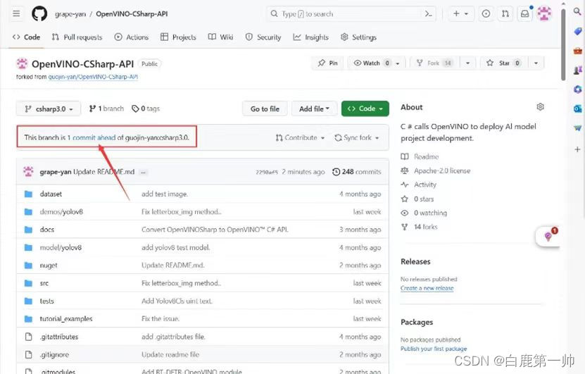Open the About settings gear icon

click(x=540, y=107)
